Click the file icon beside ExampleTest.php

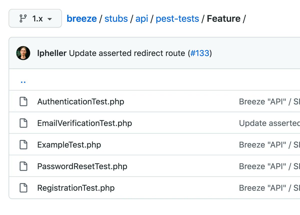(23, 145)
